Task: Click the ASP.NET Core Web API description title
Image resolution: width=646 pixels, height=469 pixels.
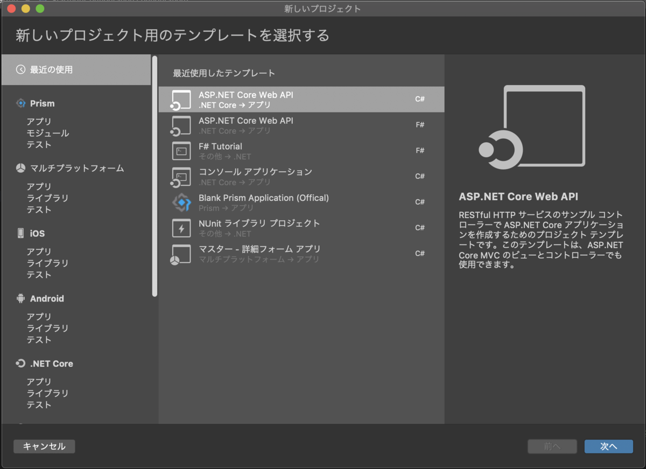Action: coord(518,197)
